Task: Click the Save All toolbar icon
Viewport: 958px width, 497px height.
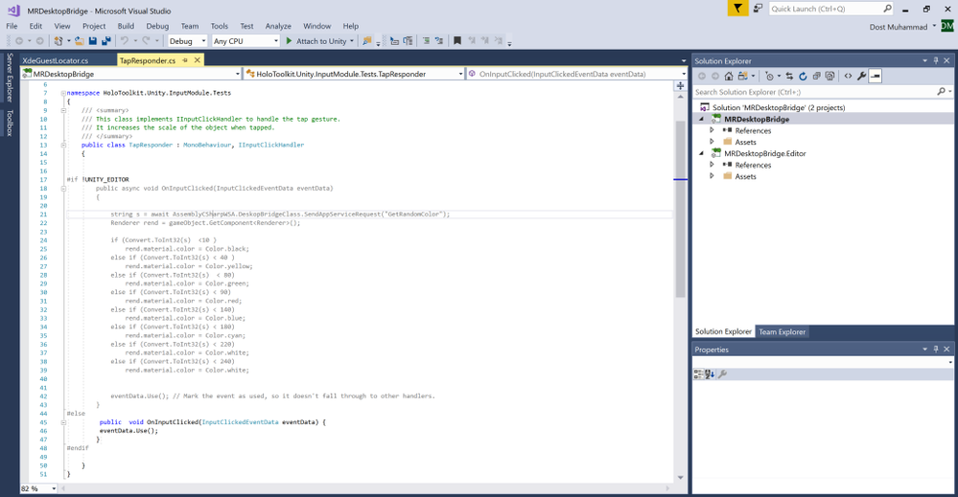Action: coord(105,41)
